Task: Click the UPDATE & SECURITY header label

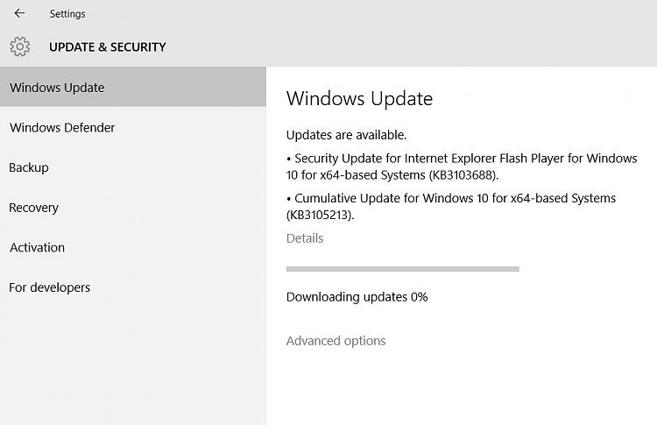Action: (108, 47)
